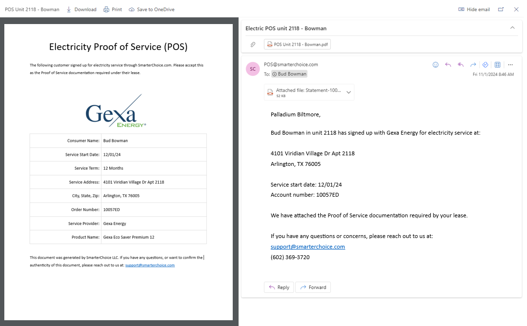Expand the Statement attachment dropdown arrow
527x326 pixels.
(349, 92)
